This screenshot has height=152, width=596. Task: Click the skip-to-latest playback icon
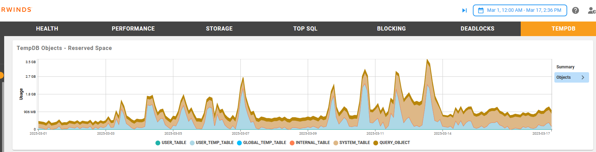coord(465,10)
